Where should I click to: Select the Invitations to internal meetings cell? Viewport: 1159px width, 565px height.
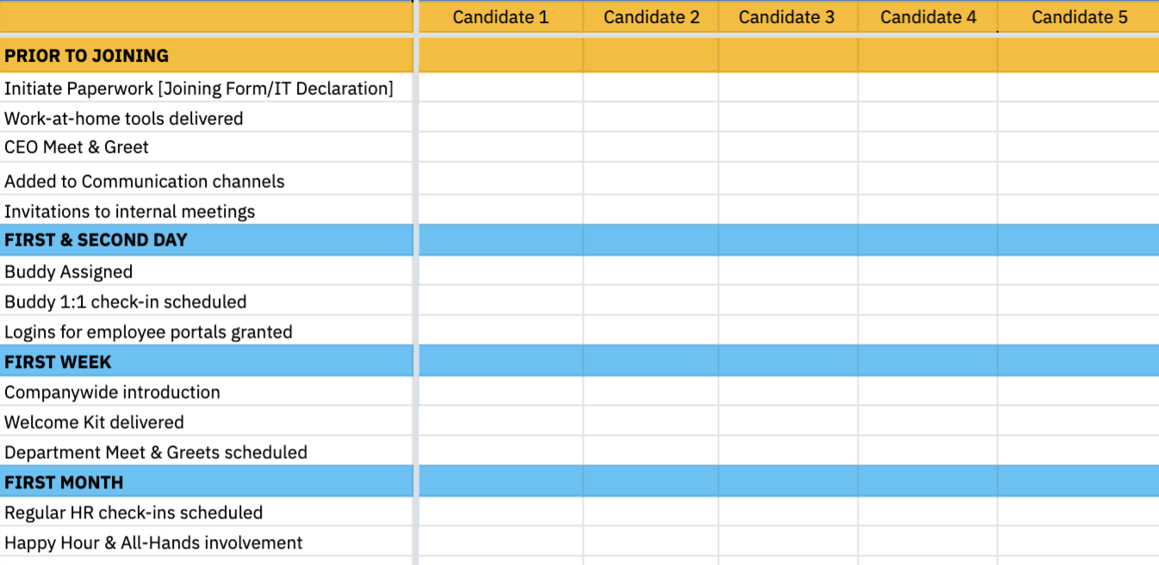click(x=129, y=212)
